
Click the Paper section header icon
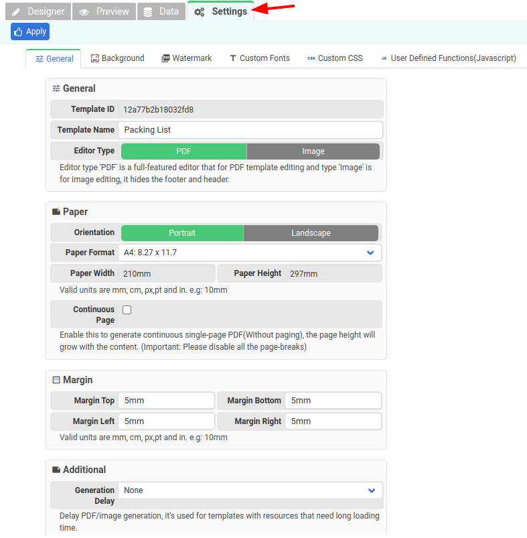point(56,212)
